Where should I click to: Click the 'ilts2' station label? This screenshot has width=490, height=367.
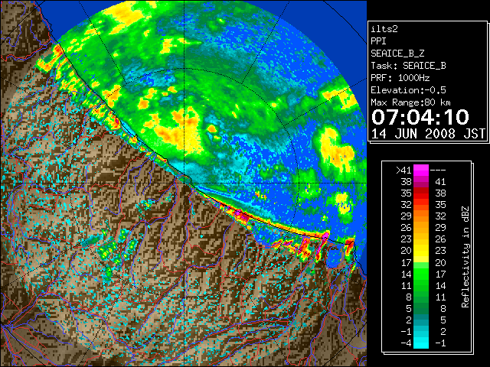[x=384, y=29]
